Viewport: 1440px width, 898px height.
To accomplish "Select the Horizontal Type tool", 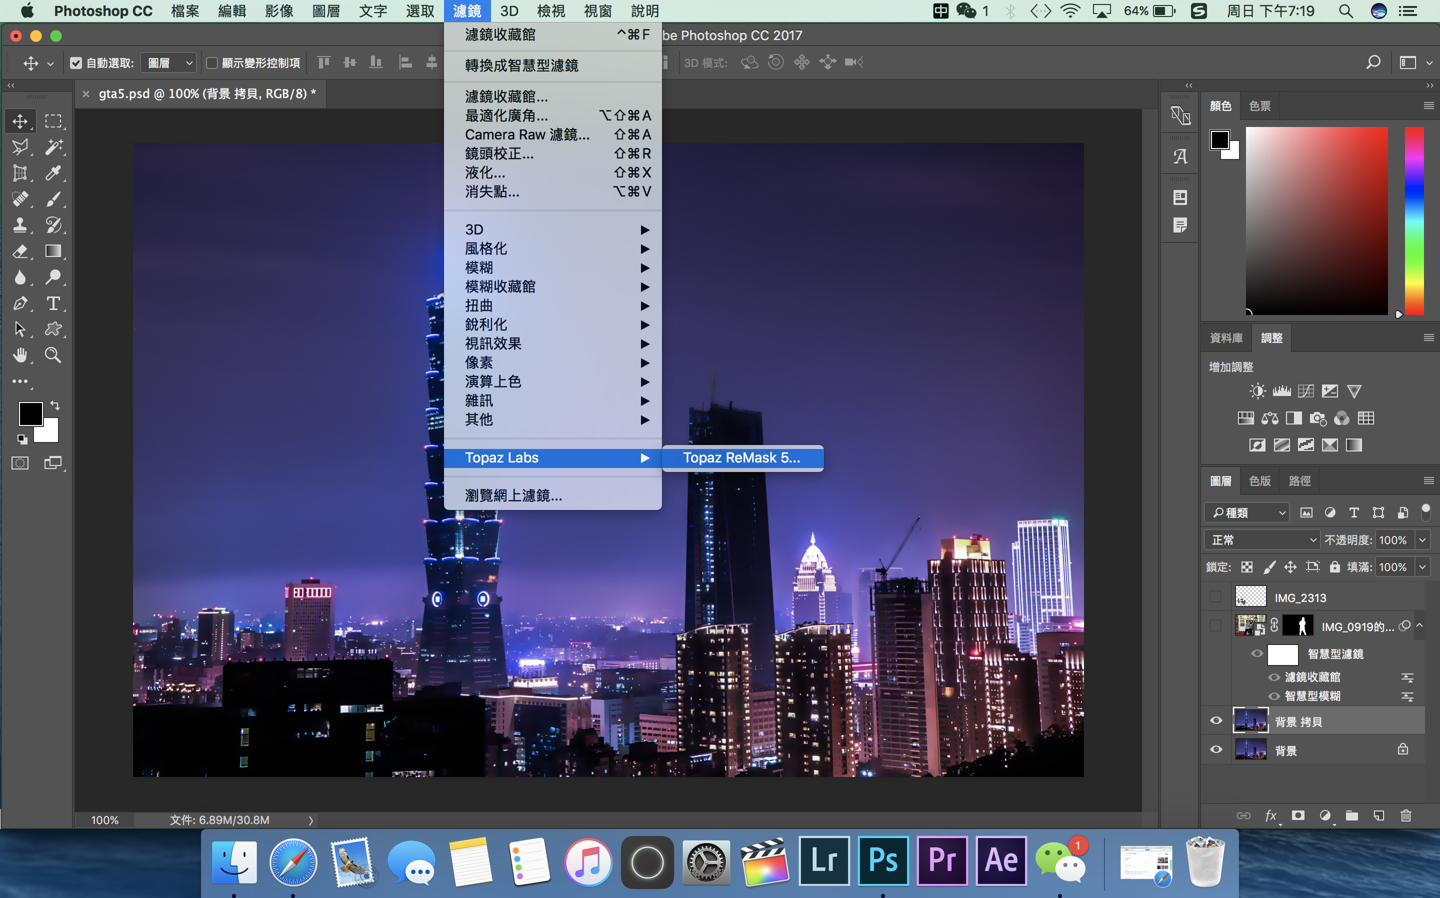I will click(x=53, y=303).
